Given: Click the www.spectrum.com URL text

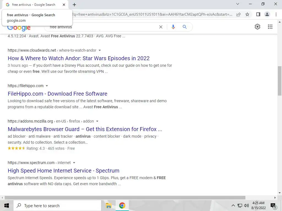Looking at the screenshot, I should tap(31, 163).
